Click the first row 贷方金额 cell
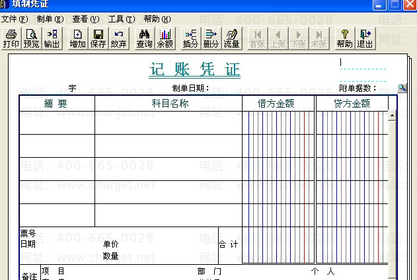417x280 pixels. pos(352,123)
